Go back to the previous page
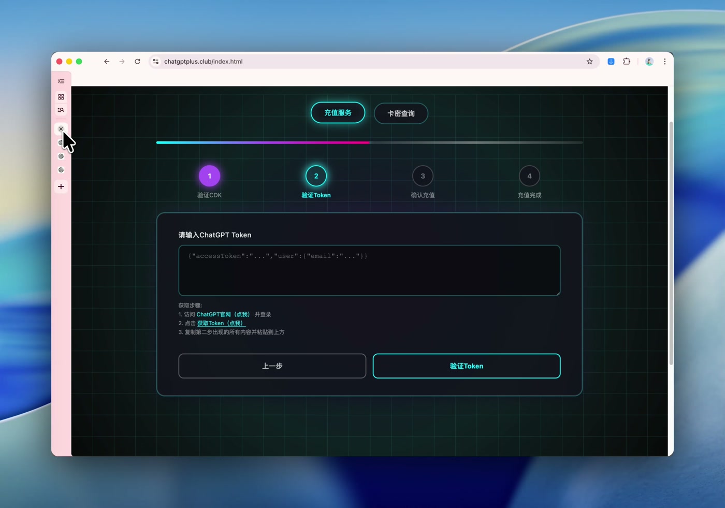725x508 pixels. click(x=107, y=62)
